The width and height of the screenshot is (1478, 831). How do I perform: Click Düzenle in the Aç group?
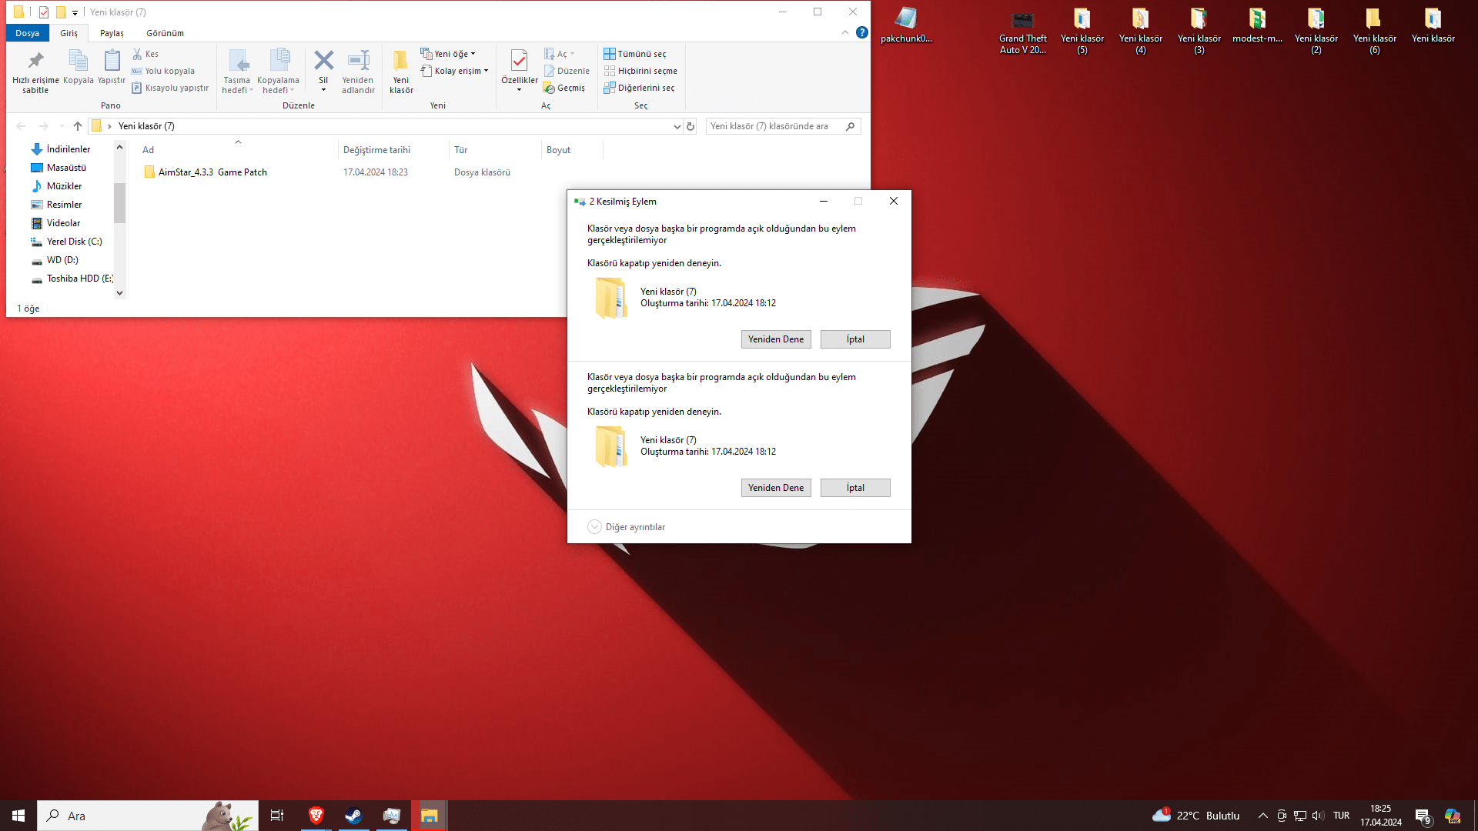click(567, 71)
